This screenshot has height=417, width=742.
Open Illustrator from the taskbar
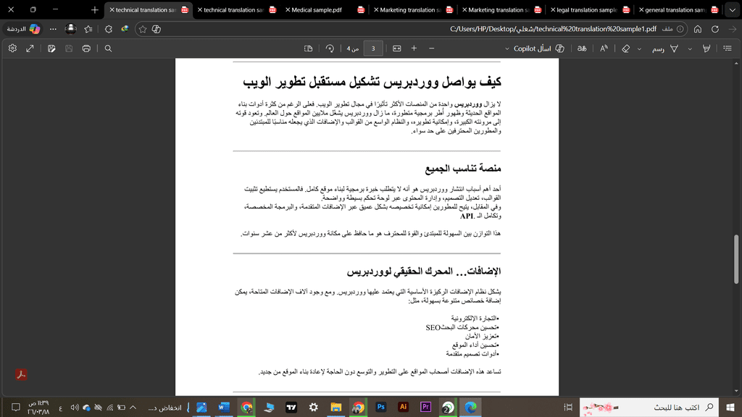pyautogui.click(x=403, y=407)
